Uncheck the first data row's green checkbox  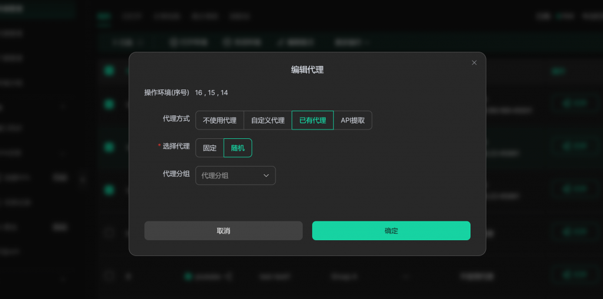coord(109,104)
